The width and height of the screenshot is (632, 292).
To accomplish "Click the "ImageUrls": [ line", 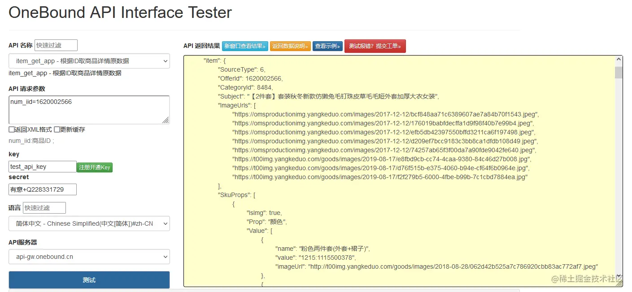I will click(x=237, y=105).
